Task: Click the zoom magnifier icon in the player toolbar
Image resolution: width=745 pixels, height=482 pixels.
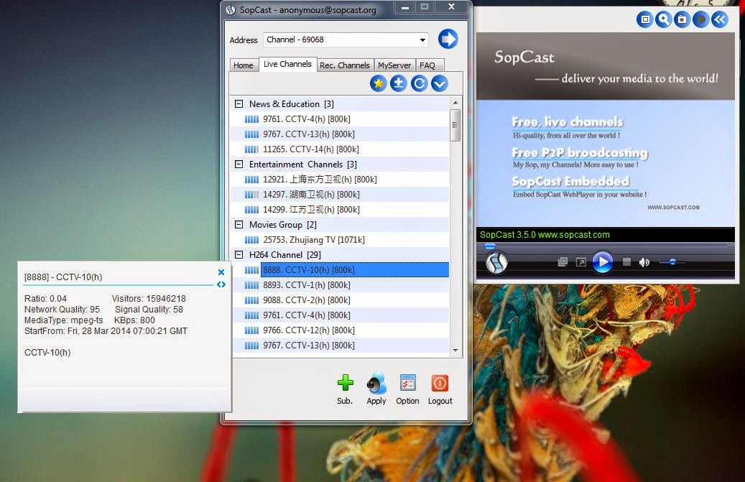Action: [x=663, y=19]
